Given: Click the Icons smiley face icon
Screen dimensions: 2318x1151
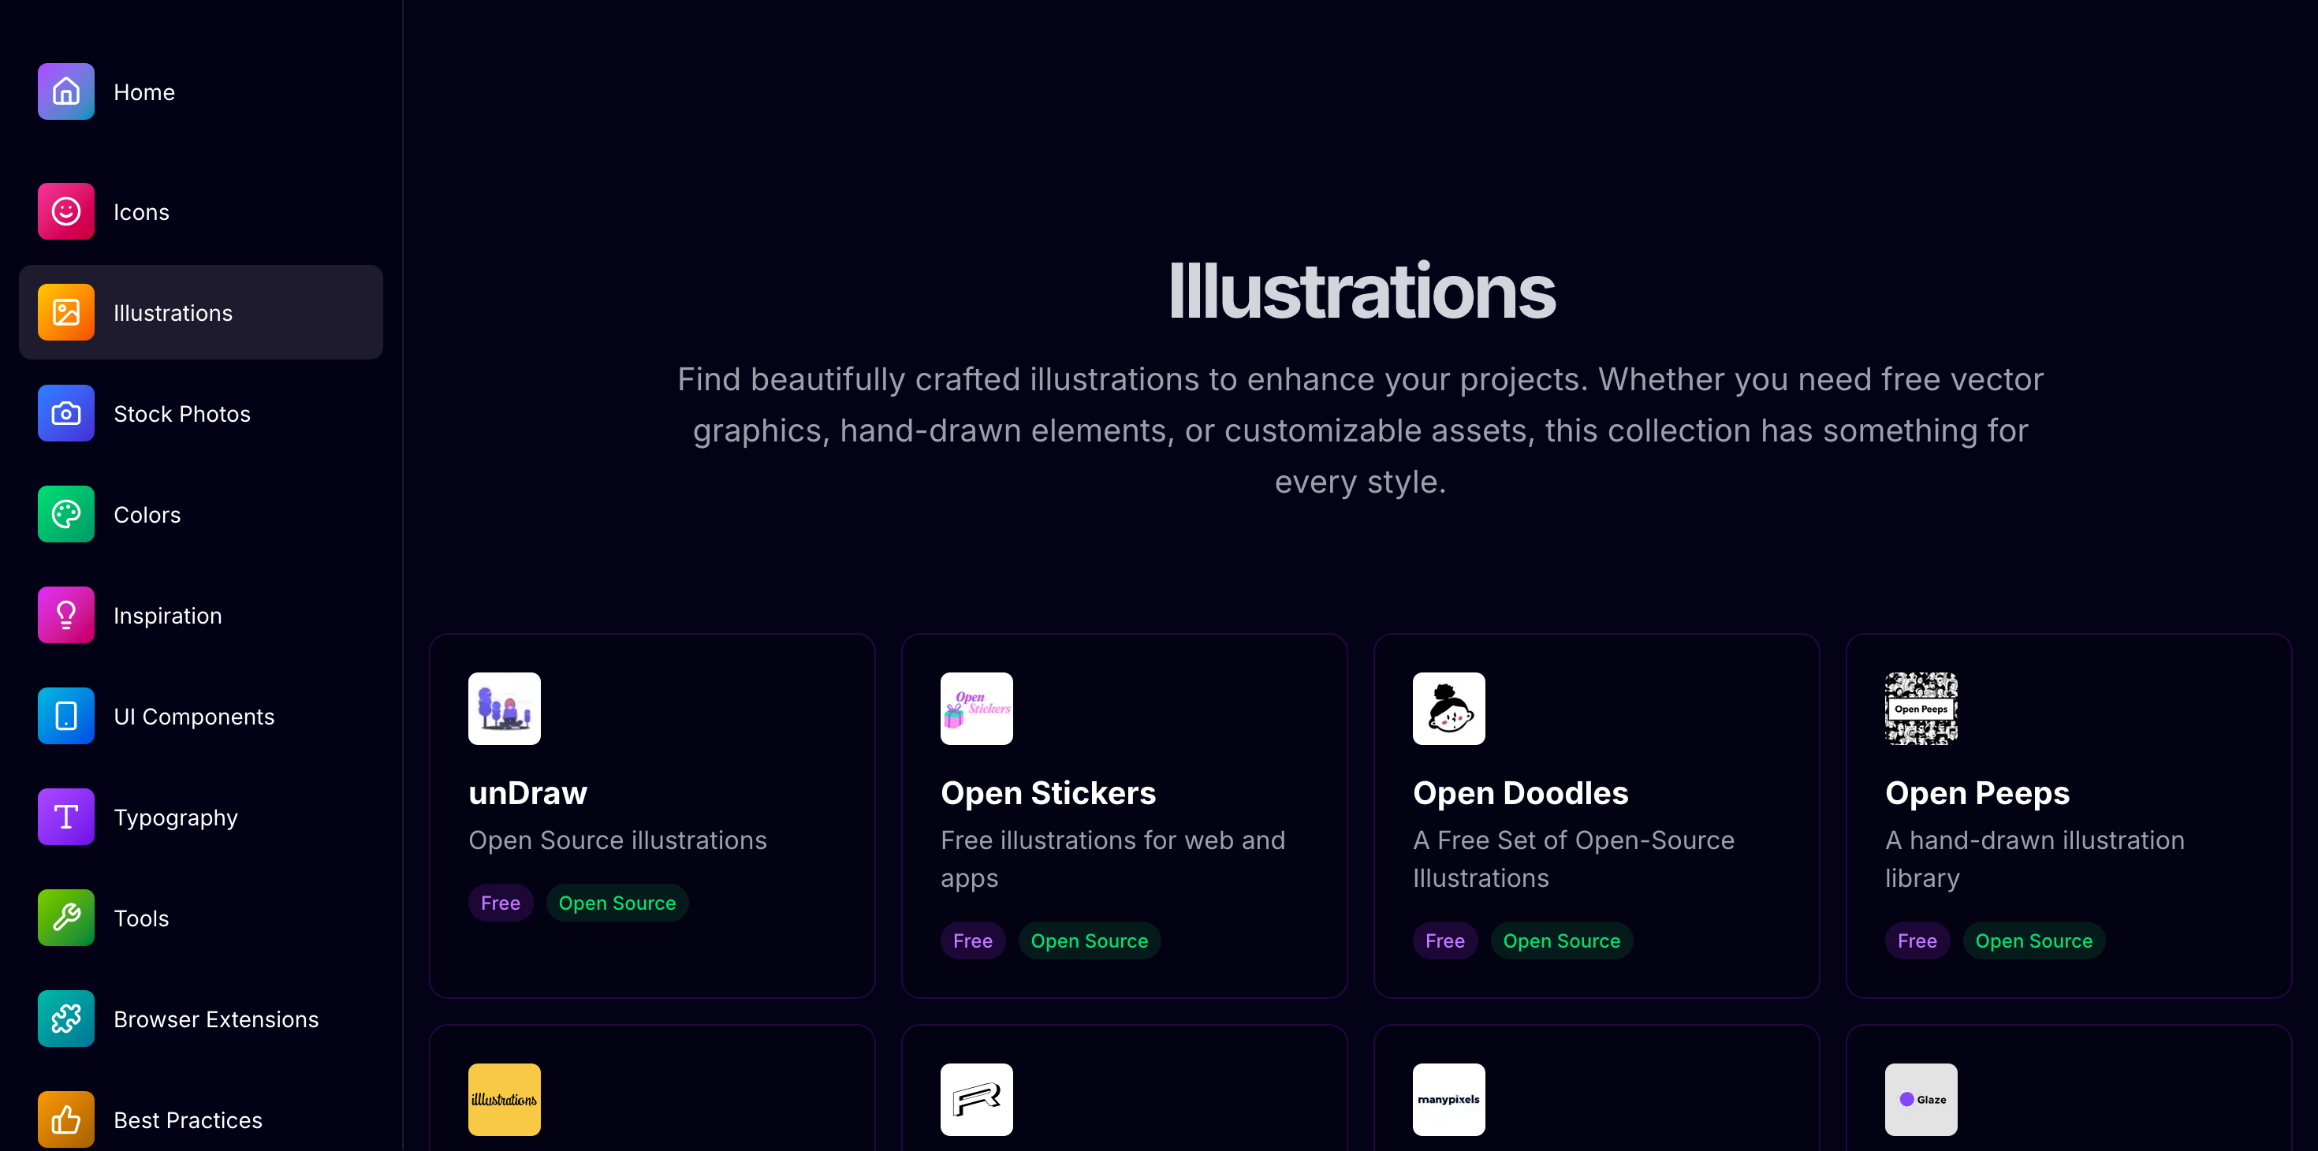Looking at the screenshot, I should coord(65,211).
